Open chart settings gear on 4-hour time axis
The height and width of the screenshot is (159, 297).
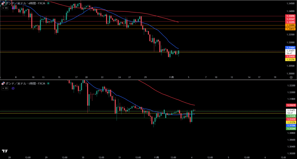tap(291, 78)
